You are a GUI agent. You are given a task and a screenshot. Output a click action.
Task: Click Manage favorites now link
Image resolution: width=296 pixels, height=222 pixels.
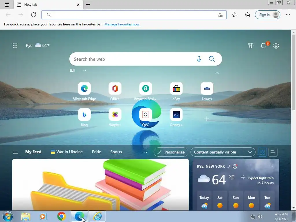[x=122, y=24]
